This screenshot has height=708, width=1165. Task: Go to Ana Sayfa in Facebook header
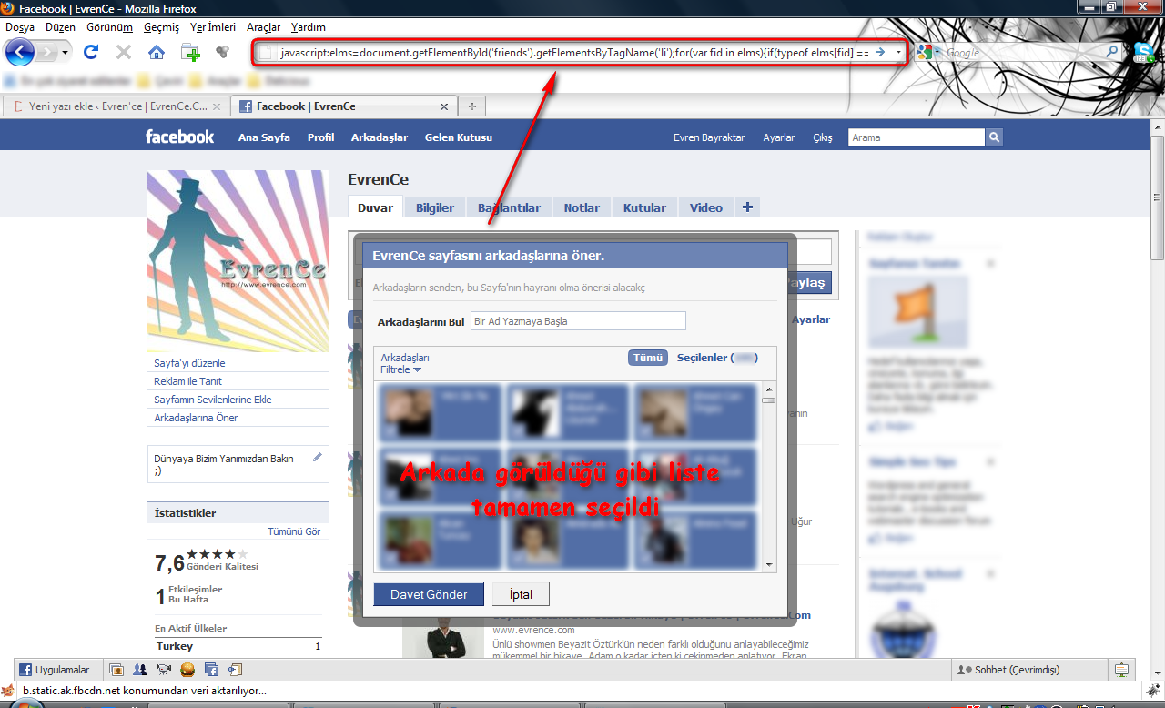click(x=264, y=137)
